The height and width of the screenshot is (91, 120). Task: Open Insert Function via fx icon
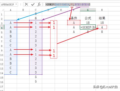click(x=39, y=4)
